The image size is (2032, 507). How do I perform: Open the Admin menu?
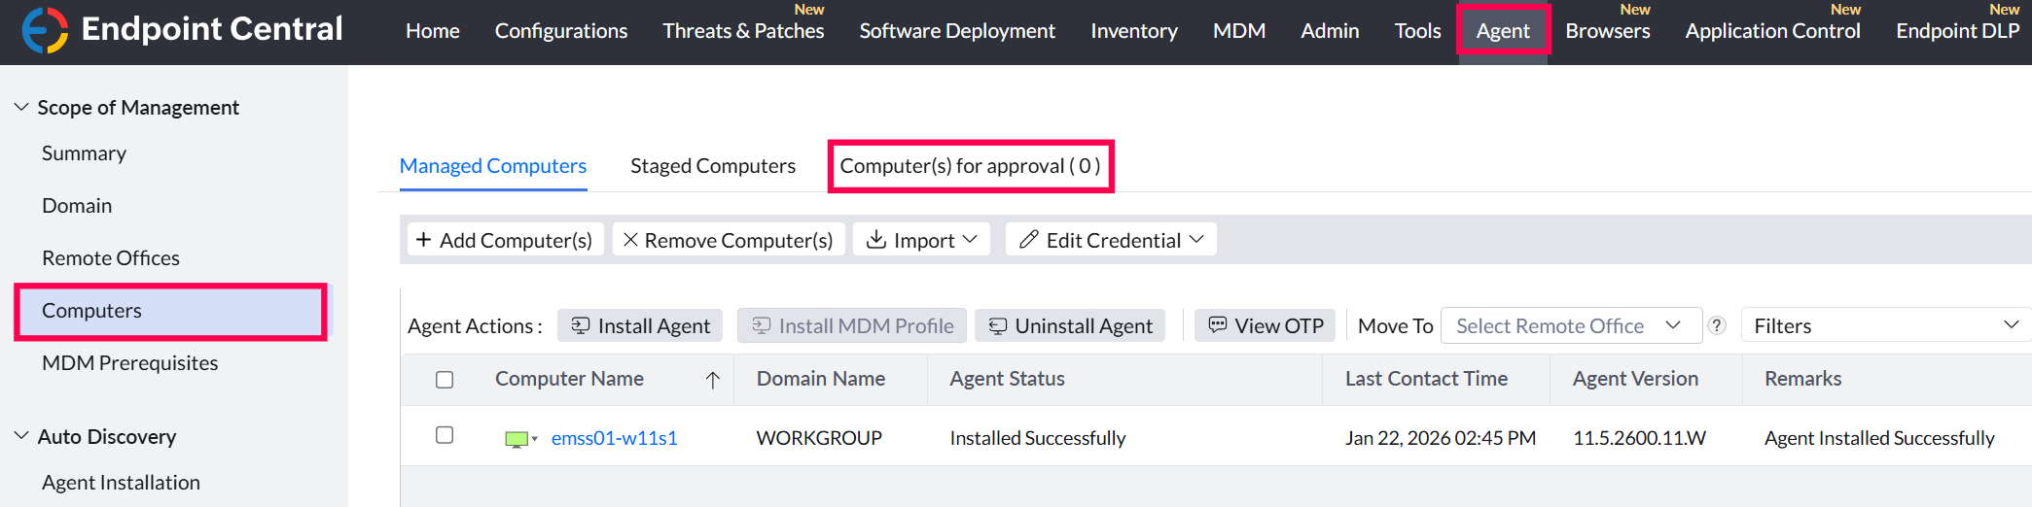[x=1330, y=31]
